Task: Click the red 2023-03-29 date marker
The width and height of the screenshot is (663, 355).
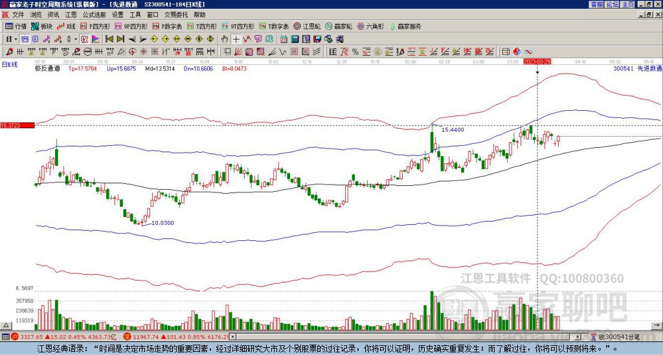Action: point(538,62)
